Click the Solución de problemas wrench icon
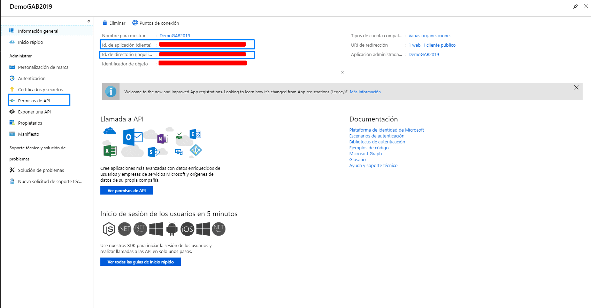The width and height of the screenshot is (591, 308). coord(12,170)
